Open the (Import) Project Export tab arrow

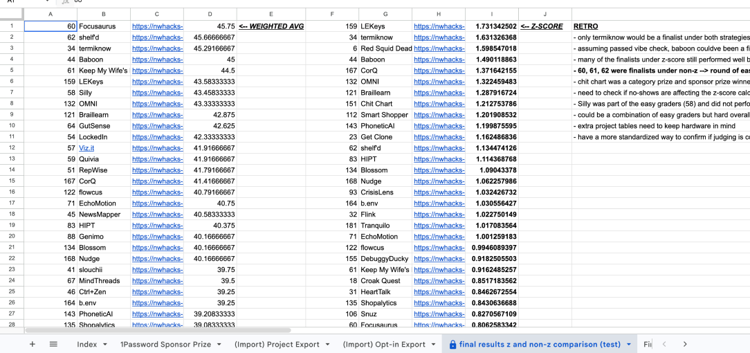tap(328, 345)
